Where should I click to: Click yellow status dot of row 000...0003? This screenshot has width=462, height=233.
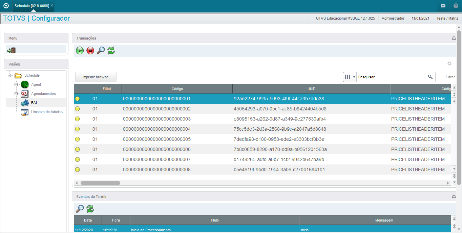(x=77, y=119)
